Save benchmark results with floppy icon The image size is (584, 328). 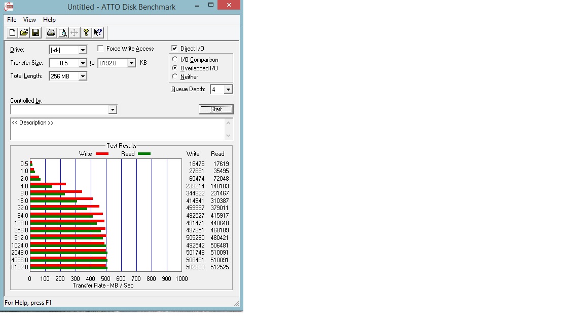[x=35, y=33]
